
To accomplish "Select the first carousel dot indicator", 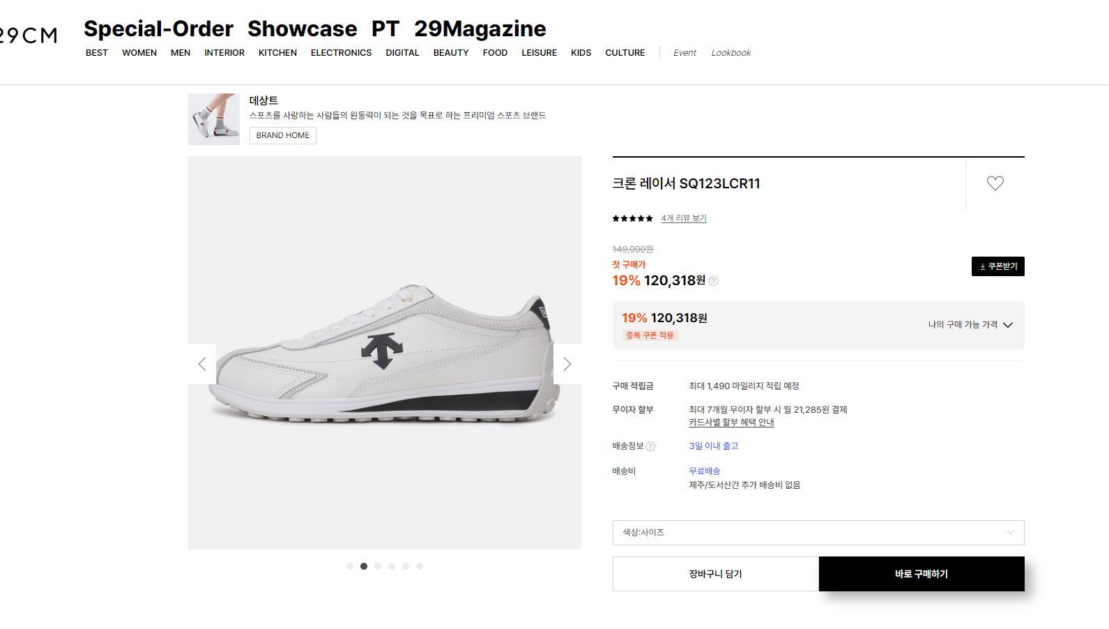I will click(350, 566).
